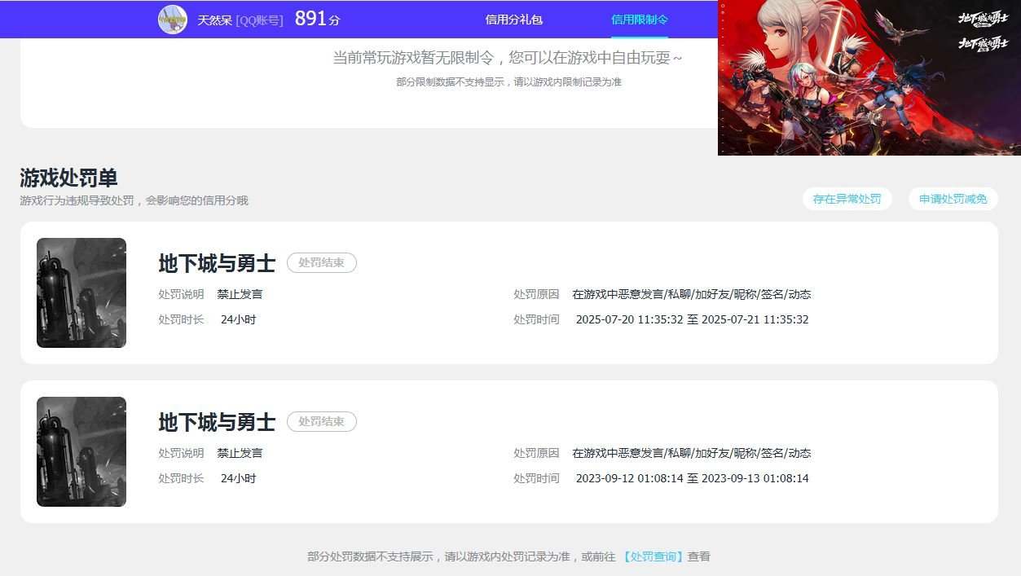Click the 游戏处罚单 heading
Screen dimensions: 1021x576
[x=68, y=178]
